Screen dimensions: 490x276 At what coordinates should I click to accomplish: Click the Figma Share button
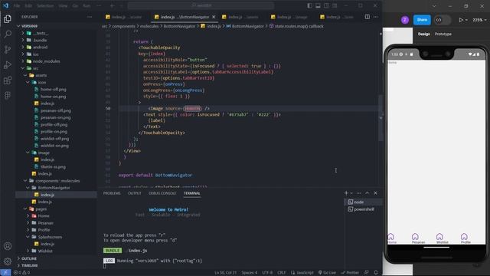422,20
